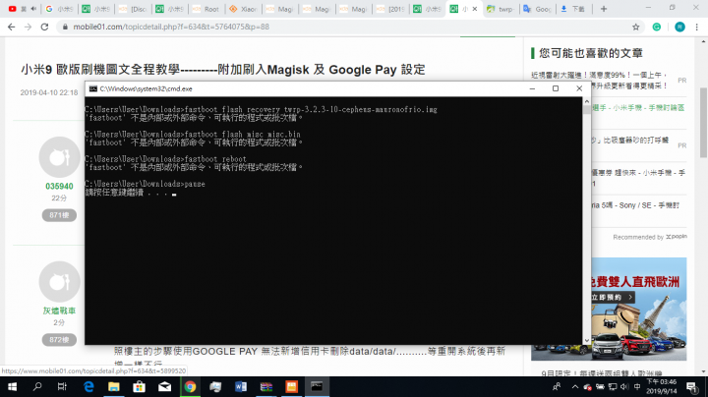Open the taskbar clock and date
This screenshot has height=397, width=708.
click(662, 386)
